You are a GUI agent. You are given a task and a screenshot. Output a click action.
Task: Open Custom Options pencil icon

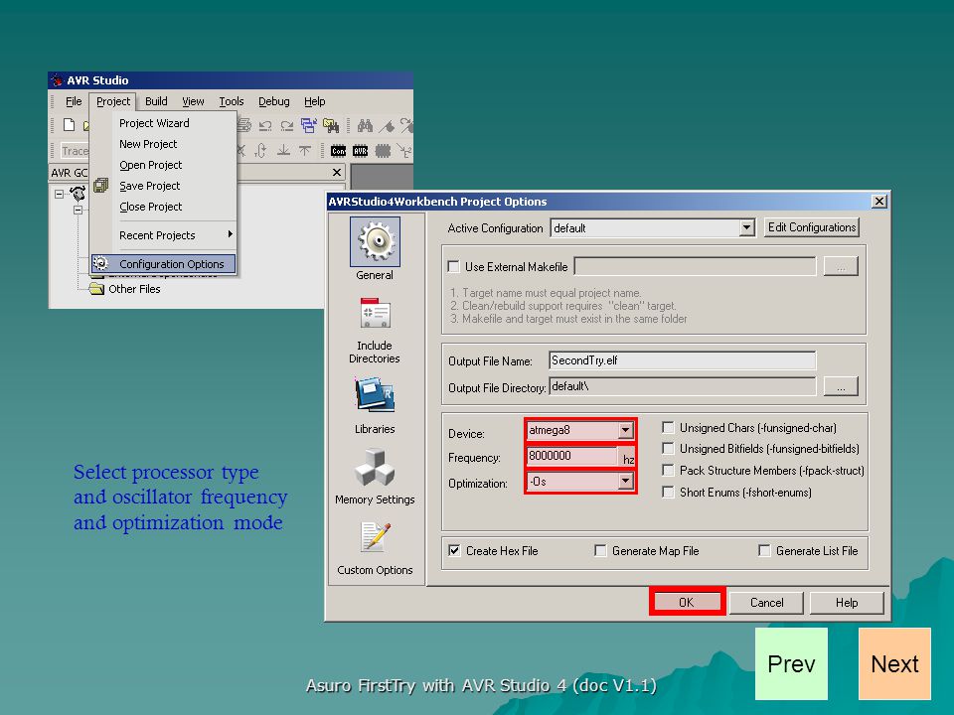pos(375,537)
